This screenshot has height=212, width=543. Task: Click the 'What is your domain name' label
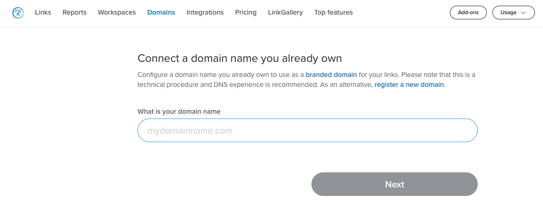pyautogui.click(x=179, y=112)
